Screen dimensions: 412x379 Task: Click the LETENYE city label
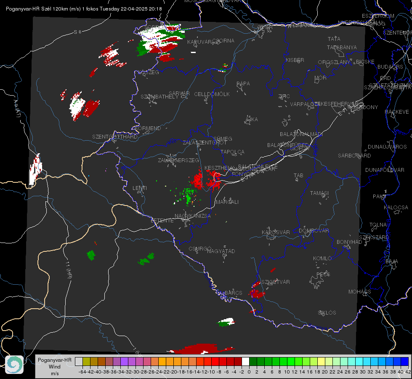coord(162,221)
